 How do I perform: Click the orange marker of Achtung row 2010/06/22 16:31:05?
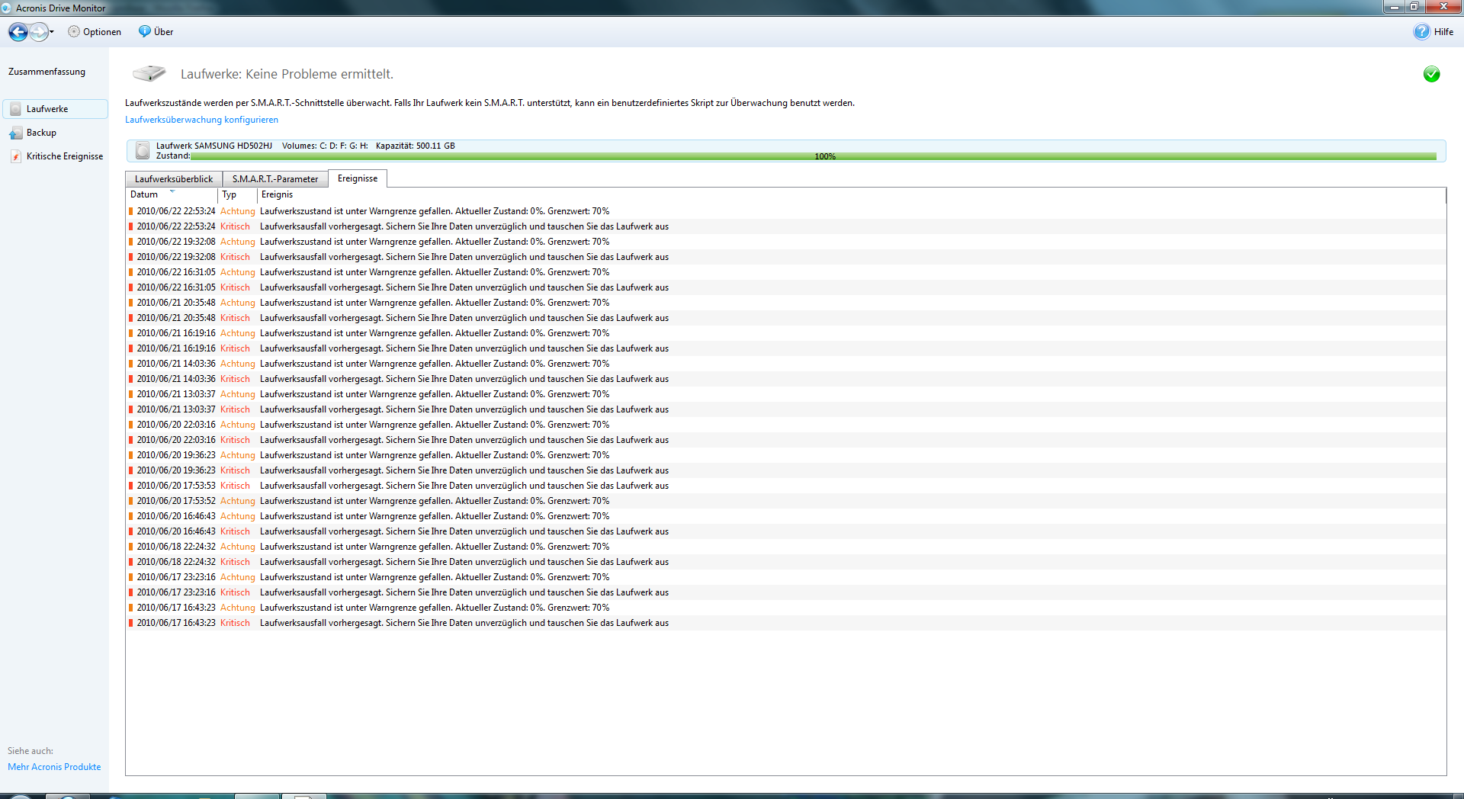(130, 272)
